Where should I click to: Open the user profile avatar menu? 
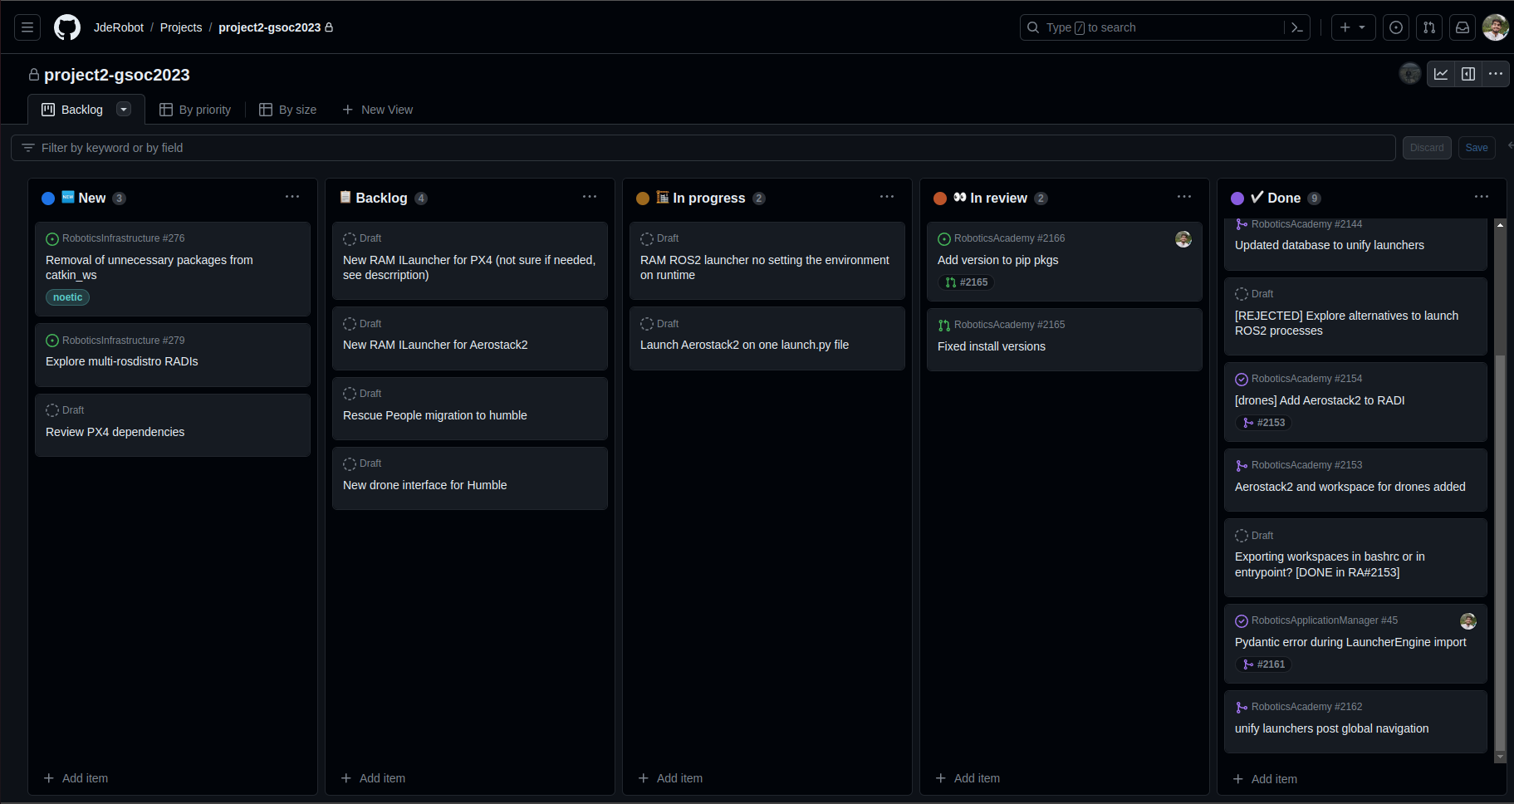click(1496, 27)
